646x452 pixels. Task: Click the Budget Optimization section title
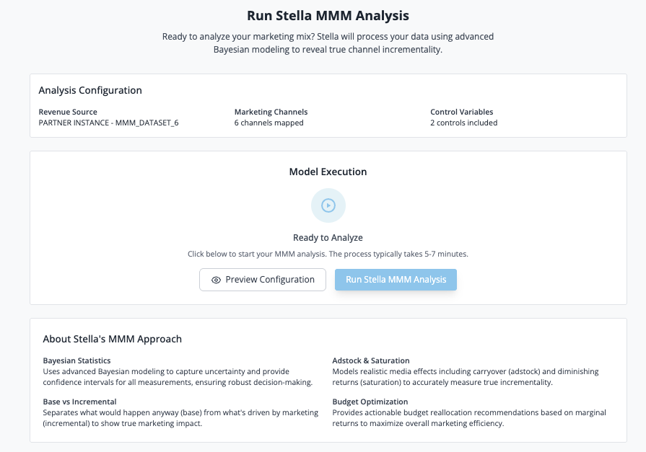click(370, 402)
